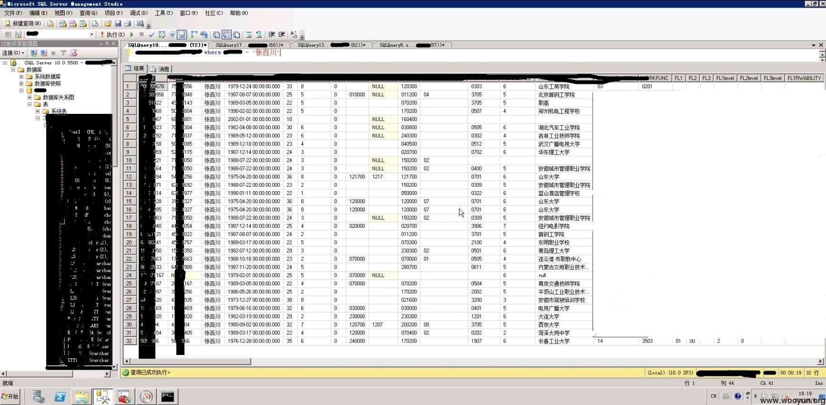Screen dimensions: 826x405
Task: Open the 帮助 menu
Action: coord(239,13)
